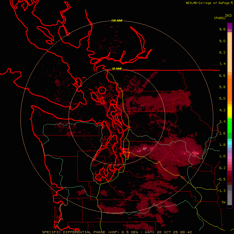The width and height of the screenshot is (234, 234).
Task: Click the 2.6 legend value
Action: pos(222,133)
